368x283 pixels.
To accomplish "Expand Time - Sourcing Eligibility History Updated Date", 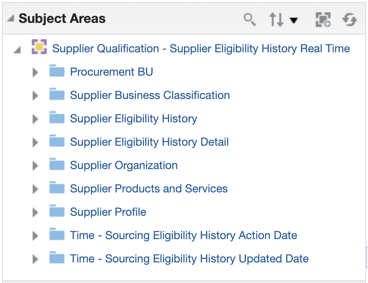I will tap(35, 259).
